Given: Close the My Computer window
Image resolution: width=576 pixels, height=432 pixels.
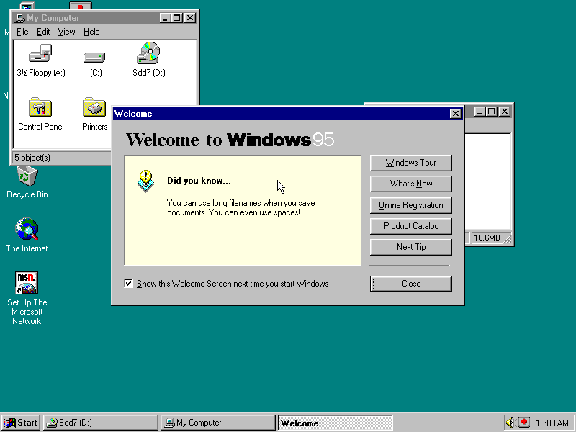Looking at the screenshot, I should [x=190, y=17].
